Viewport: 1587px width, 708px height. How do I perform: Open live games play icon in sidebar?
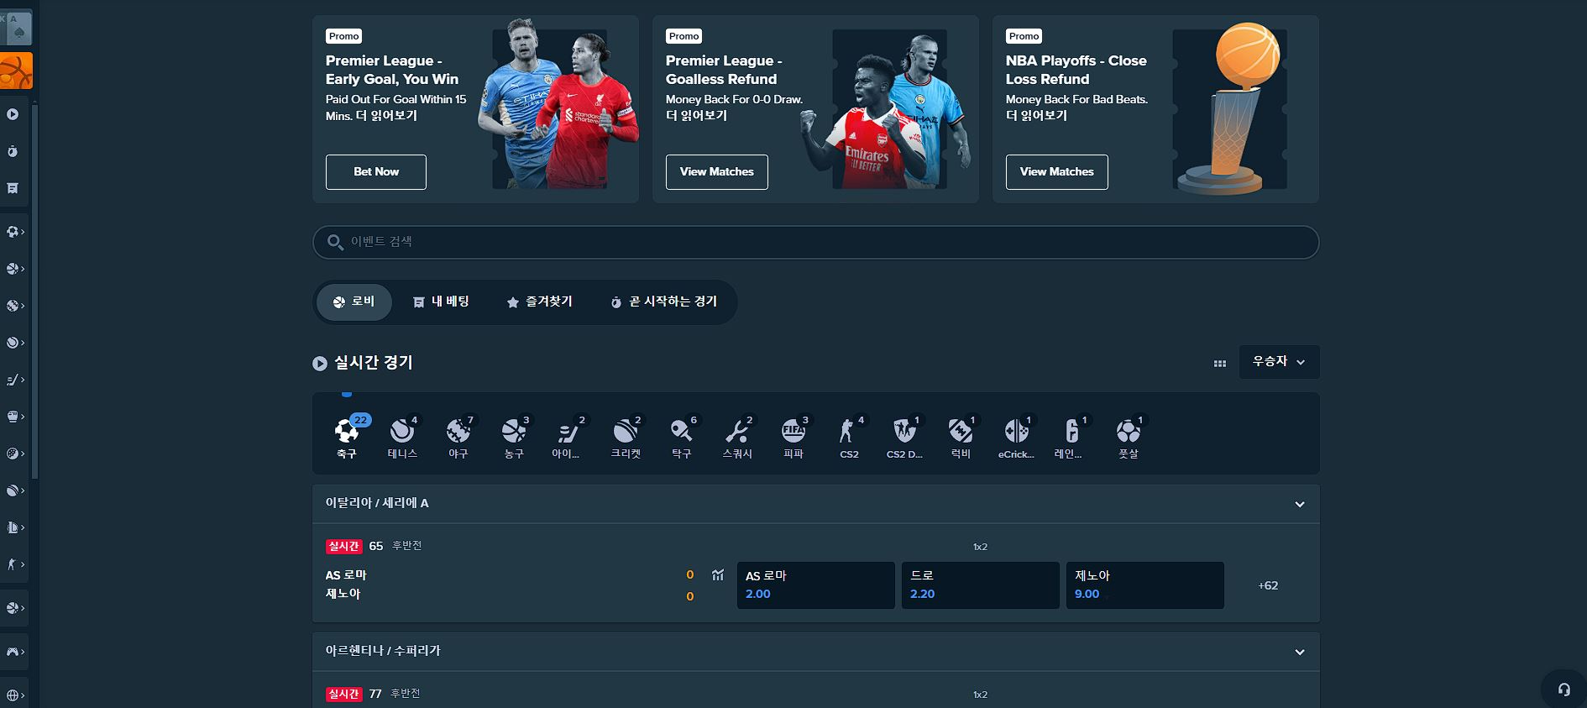tap(13, 114)
